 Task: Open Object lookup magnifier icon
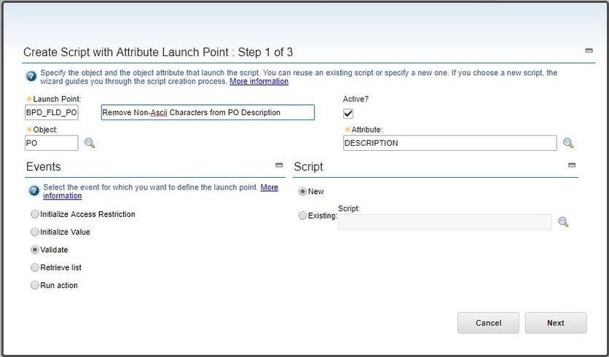[90, 143]
